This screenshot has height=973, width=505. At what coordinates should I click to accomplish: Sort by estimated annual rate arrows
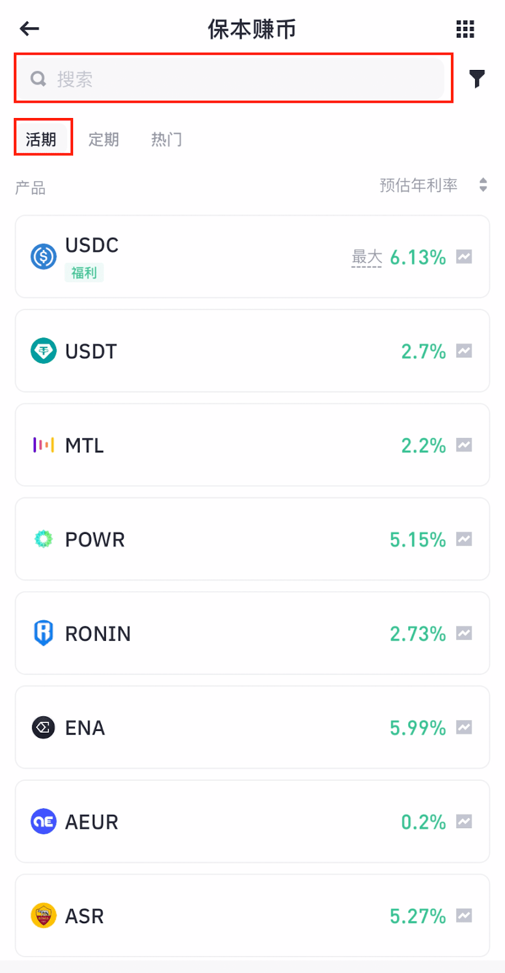(483, 185)
